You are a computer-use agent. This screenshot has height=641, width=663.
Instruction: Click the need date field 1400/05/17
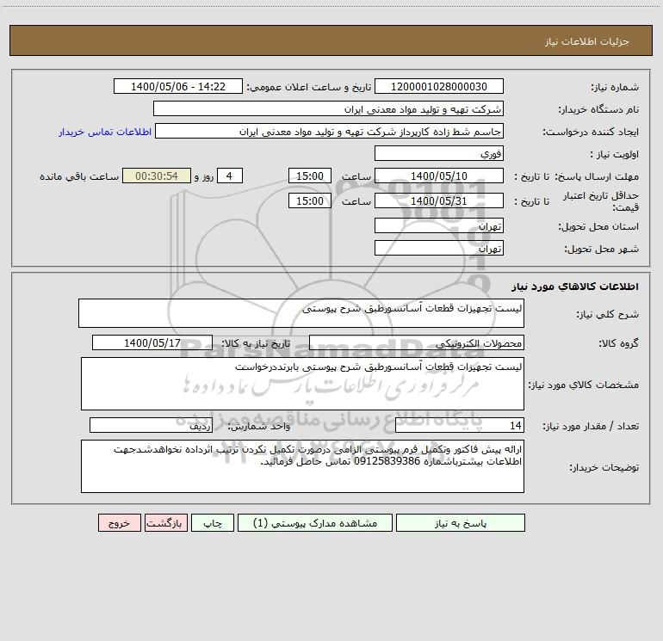152,342
